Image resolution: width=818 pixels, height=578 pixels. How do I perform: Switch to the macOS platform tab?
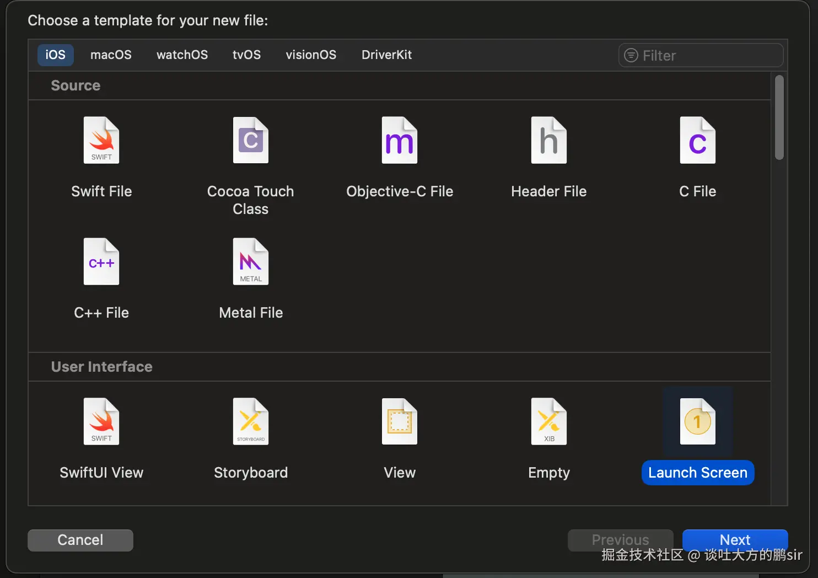[x=111, y=55]
